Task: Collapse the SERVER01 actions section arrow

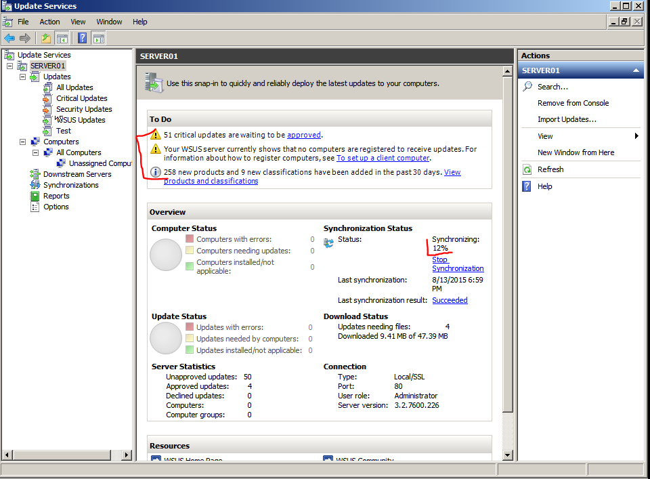Action: click(x=636, y=70)
